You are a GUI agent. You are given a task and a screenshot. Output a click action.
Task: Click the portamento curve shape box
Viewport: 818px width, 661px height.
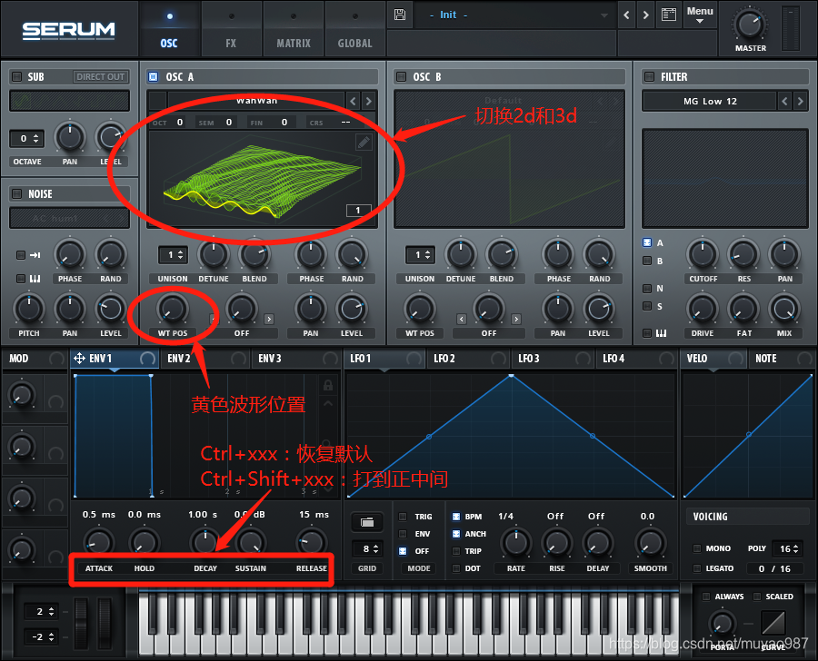(x=773, y=623)
